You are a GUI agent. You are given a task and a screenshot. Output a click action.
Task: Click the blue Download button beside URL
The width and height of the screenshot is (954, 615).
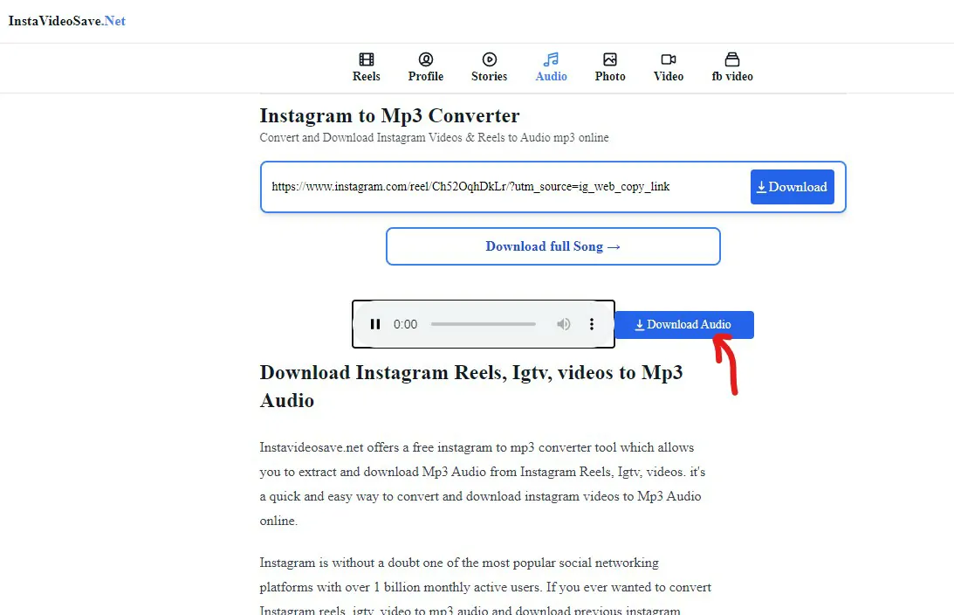(793, 187)
